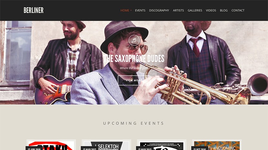Open the GALLERIES section
268x150 pixels.
[195, 10]
